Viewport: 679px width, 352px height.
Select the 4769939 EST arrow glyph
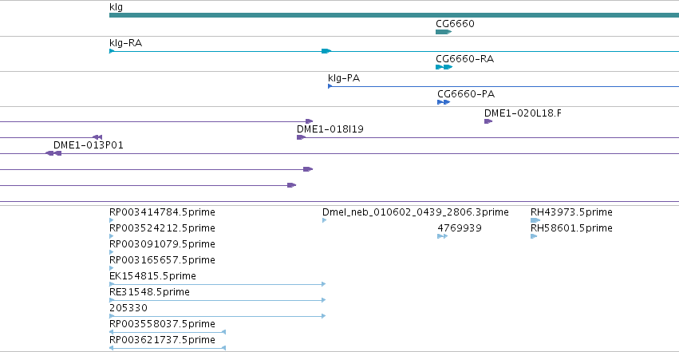[x=442, y=236]
